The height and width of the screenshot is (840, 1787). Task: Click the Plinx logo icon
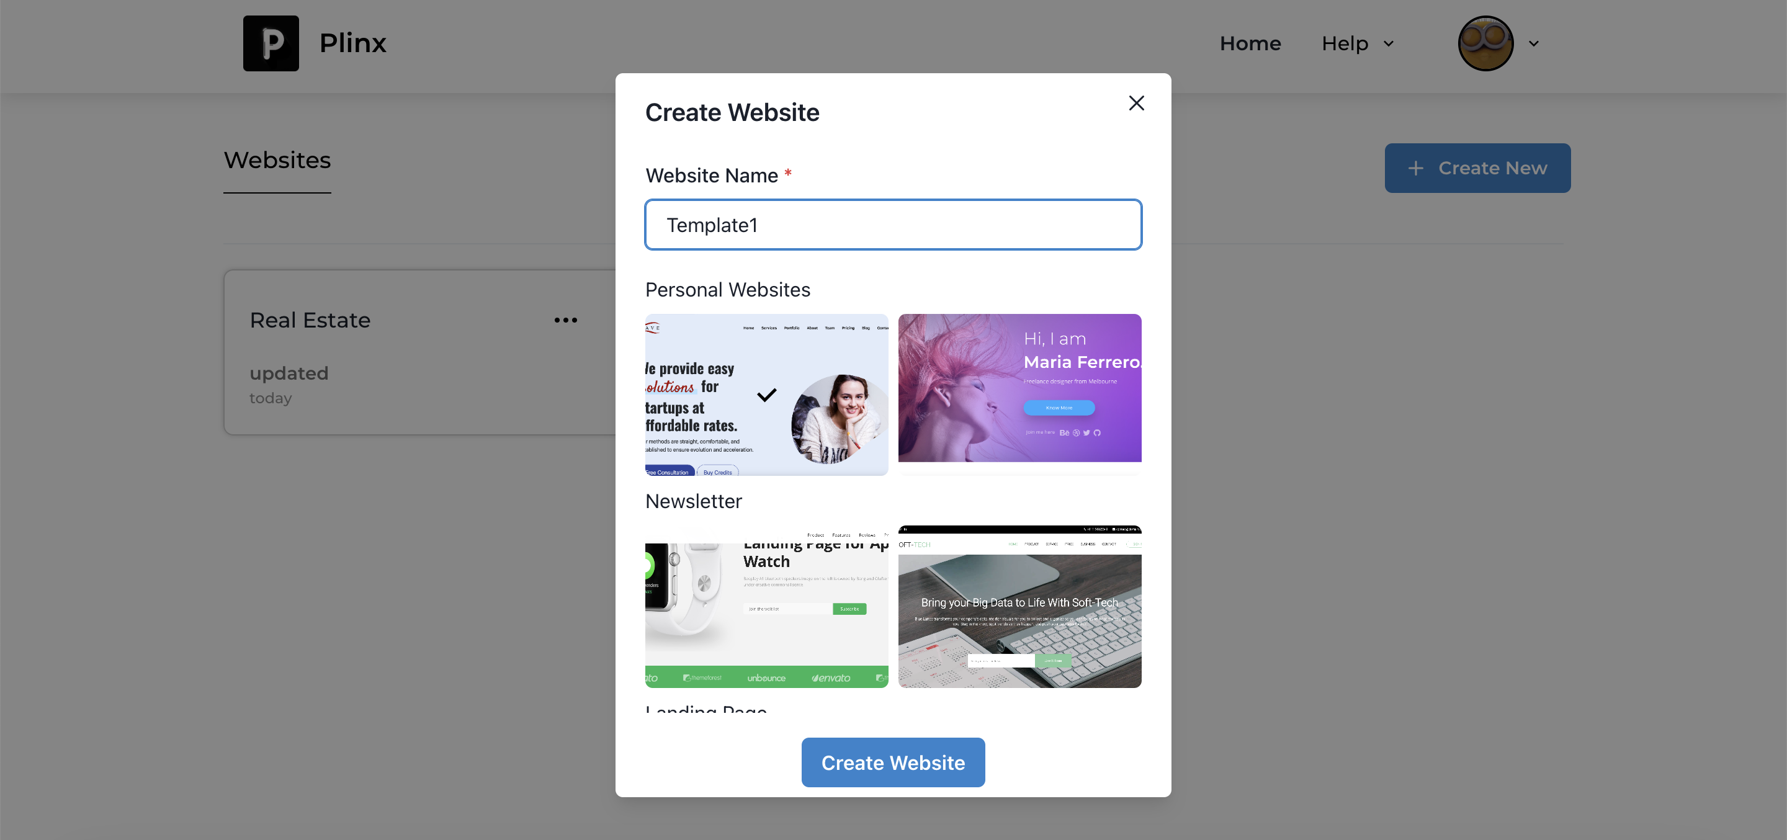[271, 43]
